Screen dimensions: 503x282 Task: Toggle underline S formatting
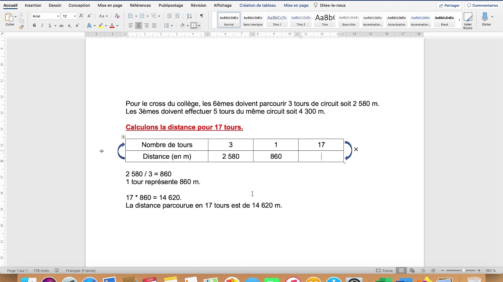point(50,25)
